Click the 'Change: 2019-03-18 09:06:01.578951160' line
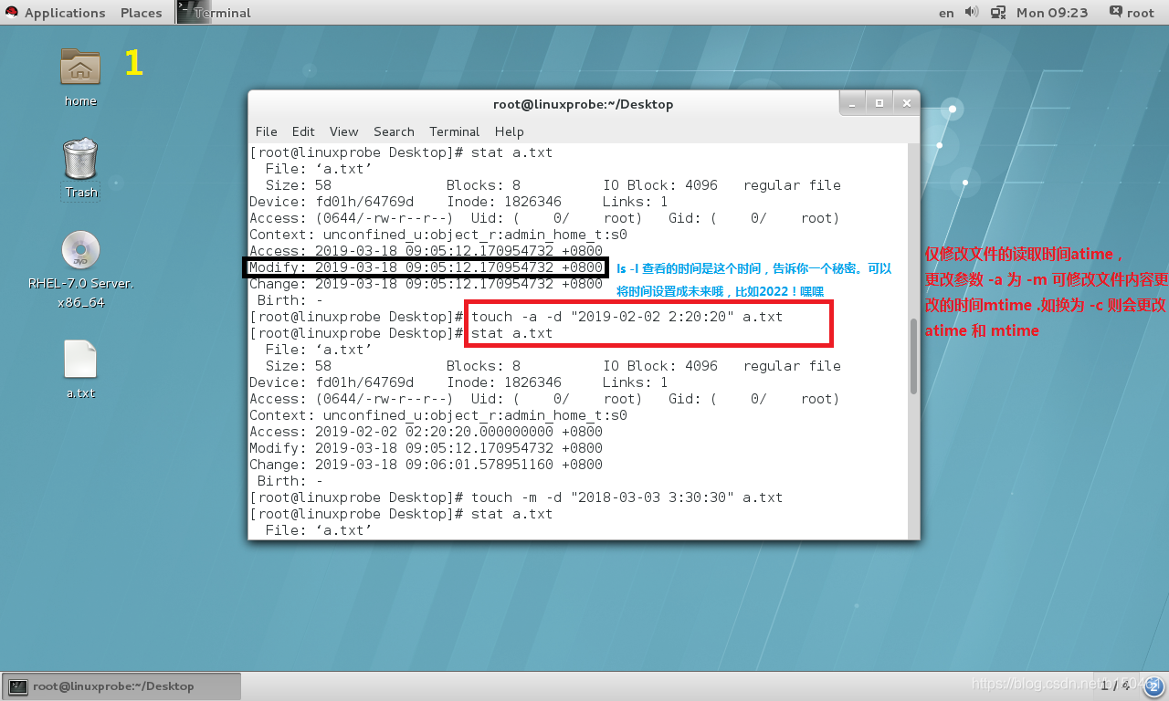The width and height of the screenshot is (1169, 701). [426, 465]
